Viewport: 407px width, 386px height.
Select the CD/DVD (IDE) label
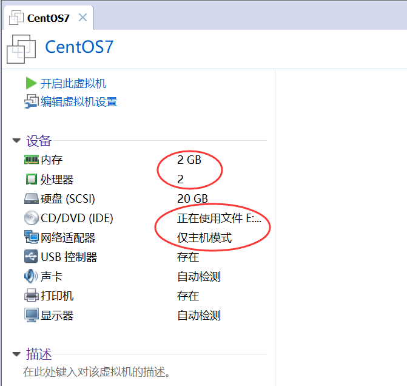(77, 218)
